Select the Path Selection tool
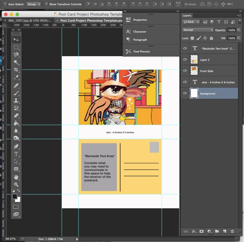Viewport: 244px width, 242px height. click(16, 161)
